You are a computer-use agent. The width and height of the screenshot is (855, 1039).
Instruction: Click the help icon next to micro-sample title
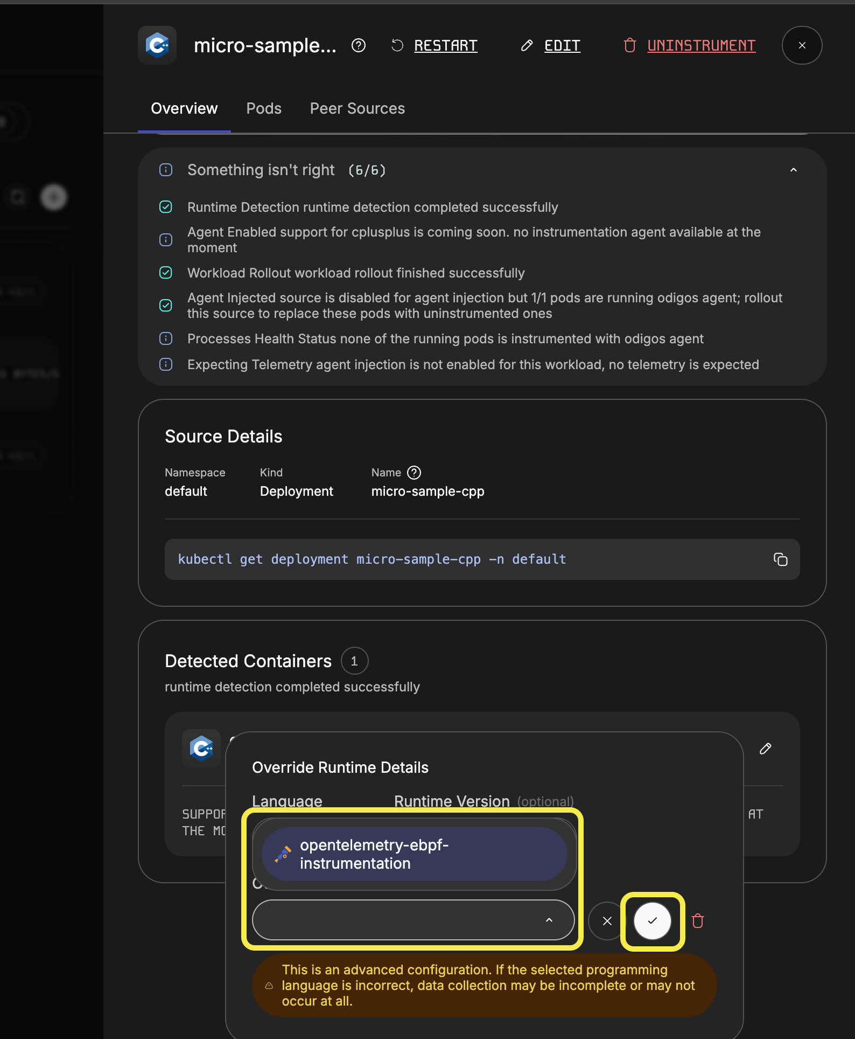pos(359,46)
